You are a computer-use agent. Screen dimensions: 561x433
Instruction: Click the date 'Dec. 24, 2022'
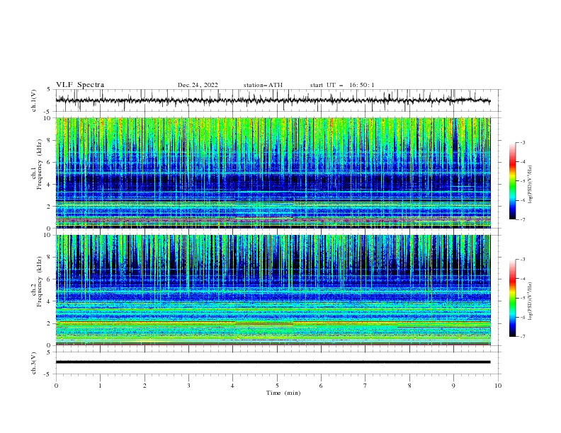[198, 85]
